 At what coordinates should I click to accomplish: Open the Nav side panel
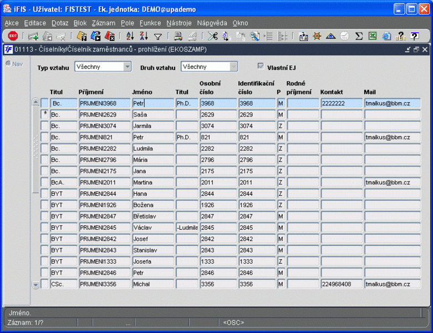[x=14, y=64]
